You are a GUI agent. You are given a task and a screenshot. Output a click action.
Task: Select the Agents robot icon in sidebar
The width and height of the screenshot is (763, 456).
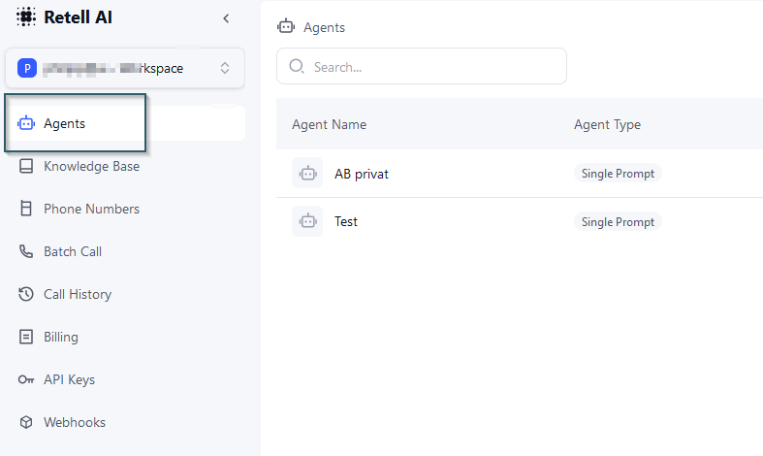tap(26, 123)
